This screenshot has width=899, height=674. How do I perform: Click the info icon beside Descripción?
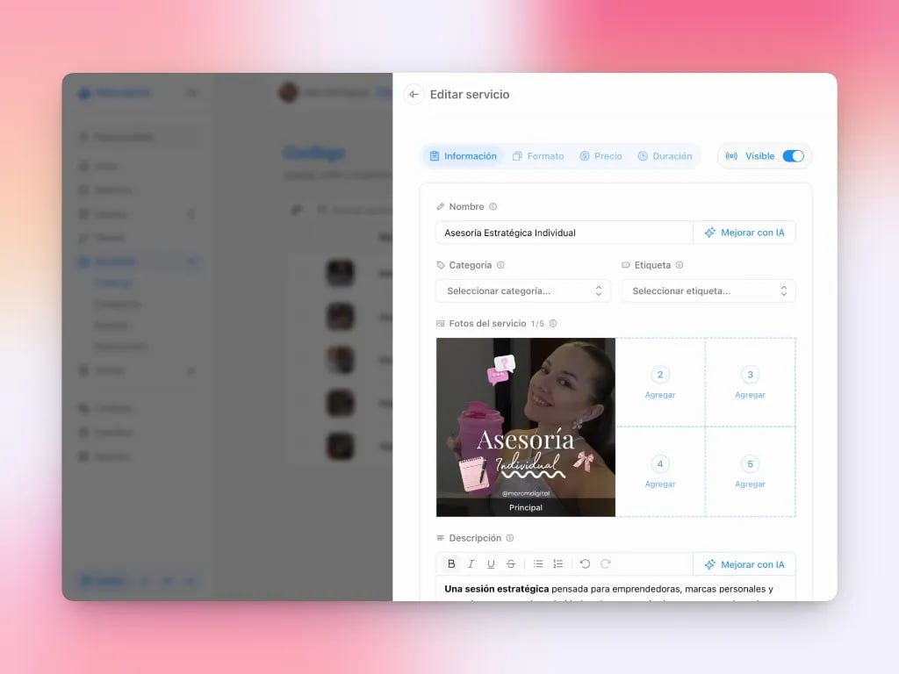coord(510,538)
